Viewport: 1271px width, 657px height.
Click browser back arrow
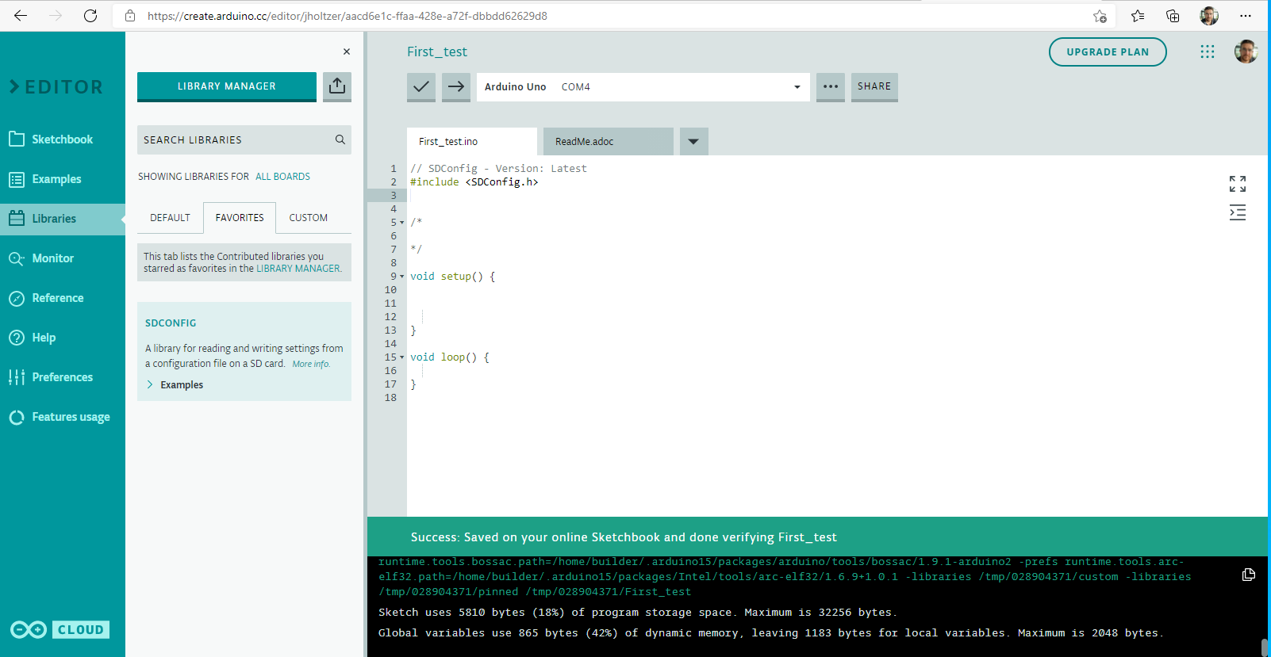pyautogui.click(x=21, y=16)
